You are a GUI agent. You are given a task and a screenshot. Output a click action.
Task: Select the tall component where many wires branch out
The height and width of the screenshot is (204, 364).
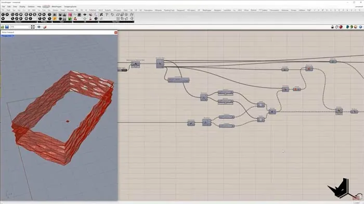tap(160, 63)
